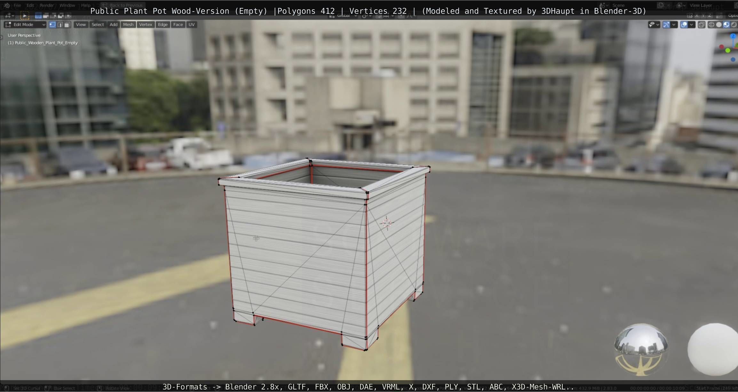Click the Select menu button

tap(98, 25)
